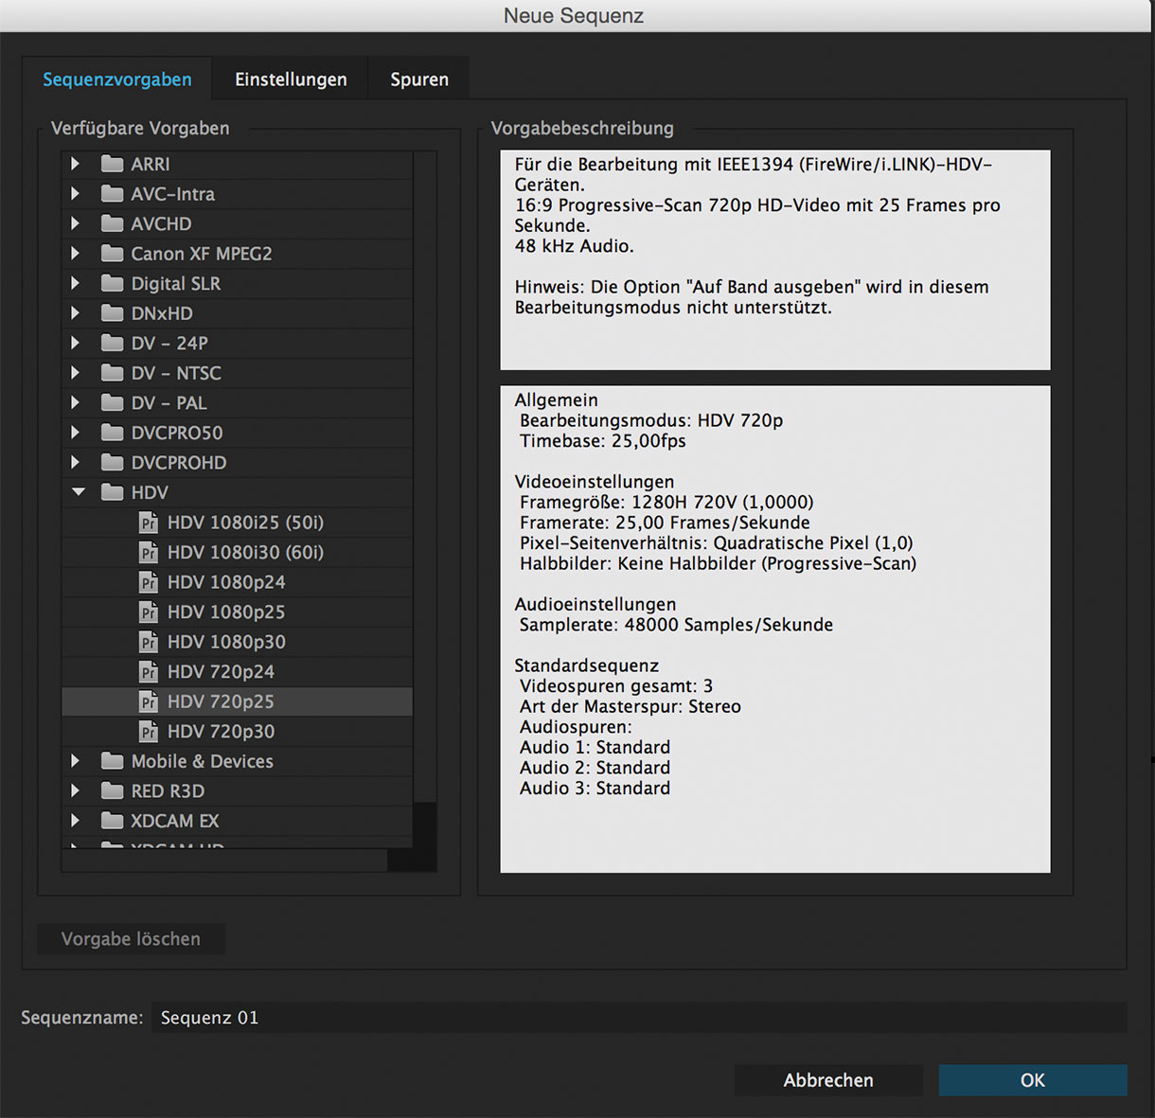Expand the RED R3D folder
This screenshot has height=1118, width=1155.
(76, 790)
